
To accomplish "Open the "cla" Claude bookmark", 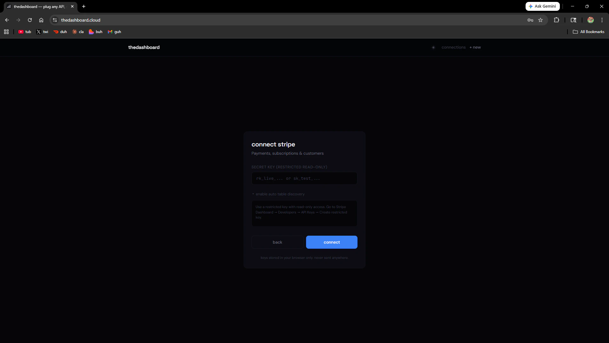I will (x=78, y=31).
